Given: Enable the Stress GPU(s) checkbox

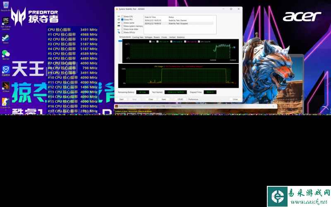Looking at the screenshot, I should [122, 33].
